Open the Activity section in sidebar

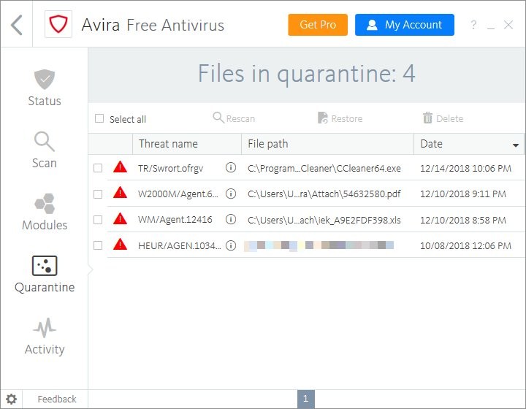45,336
